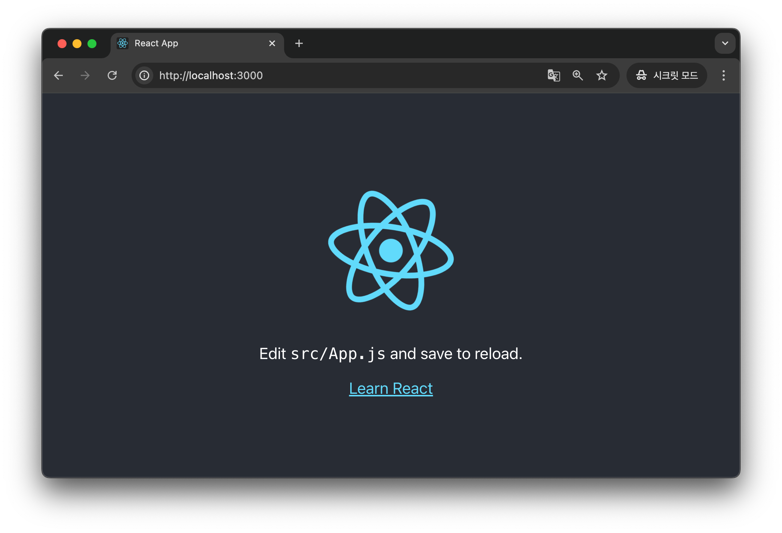The image size is (782, 533).
Task: Click the Google Translate icon
Action: click(554, 75)
